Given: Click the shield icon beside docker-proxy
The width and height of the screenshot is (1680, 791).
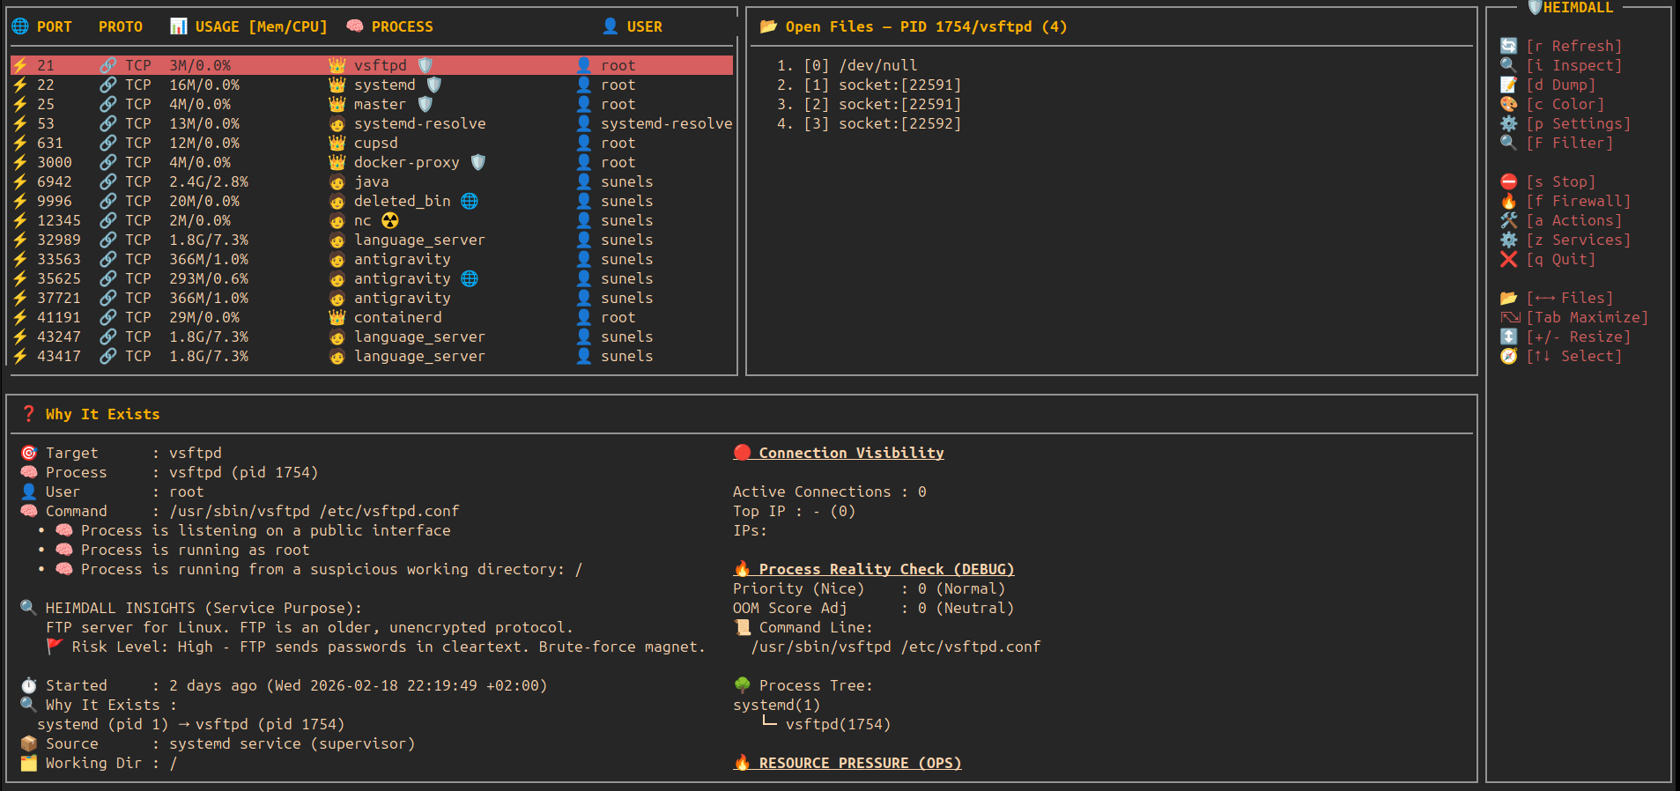Looking at the screenshot, I should 478,162.
